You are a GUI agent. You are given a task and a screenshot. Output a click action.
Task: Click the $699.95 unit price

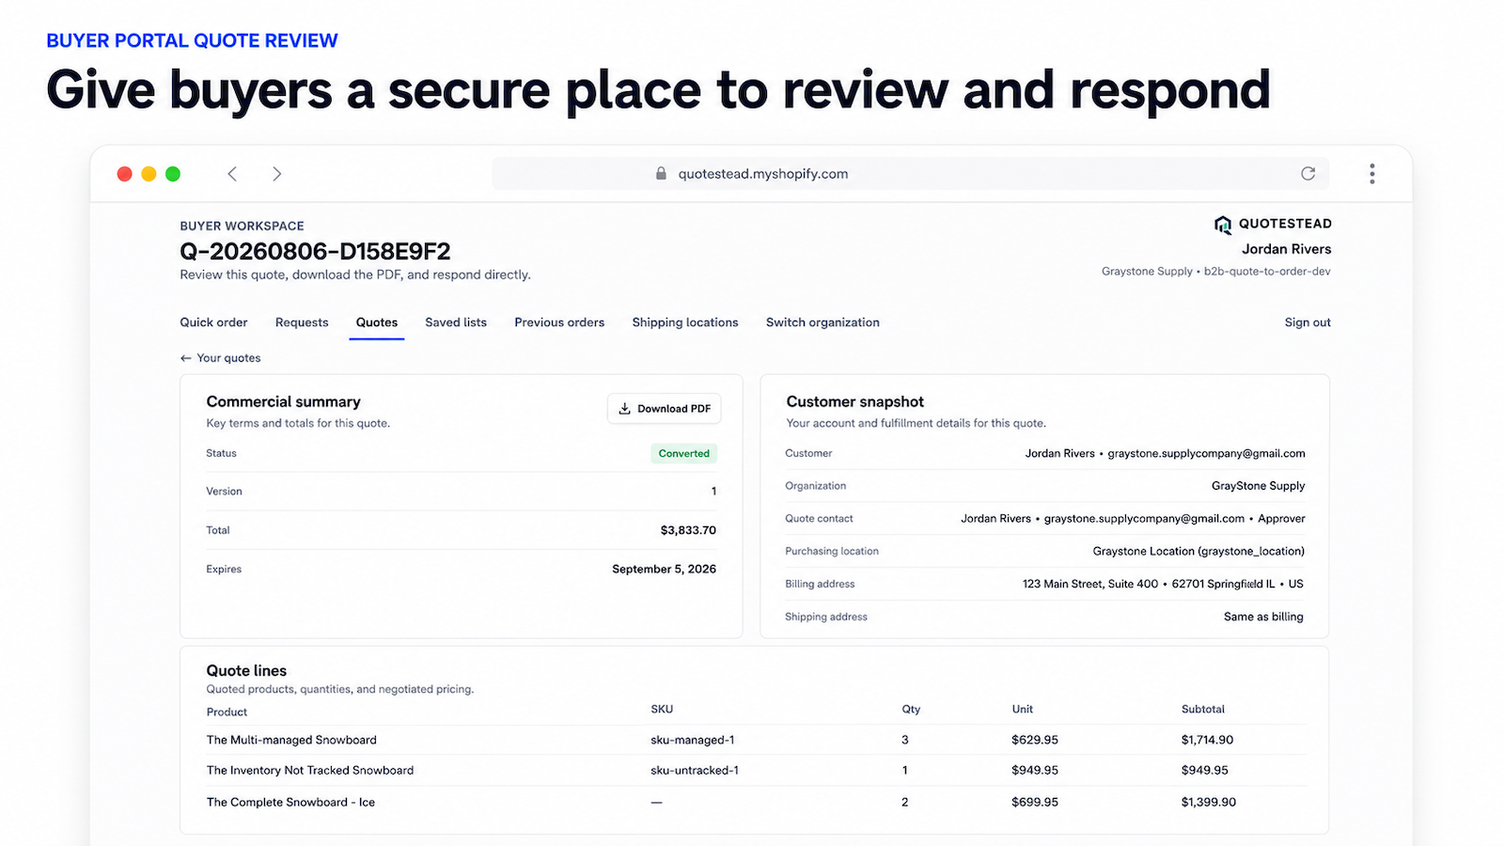tap(1035, 803)
